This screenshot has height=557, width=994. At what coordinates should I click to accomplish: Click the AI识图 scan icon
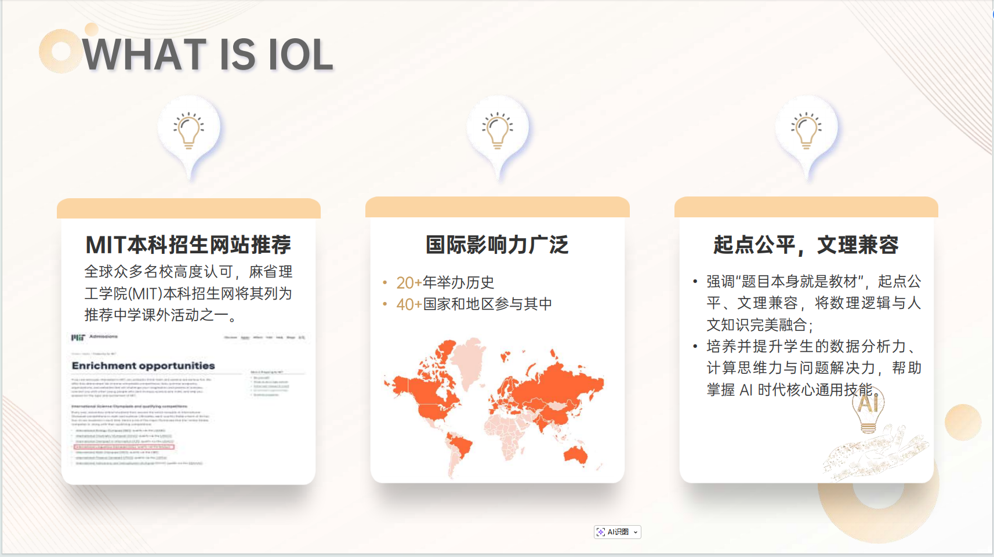pos(601,532)
